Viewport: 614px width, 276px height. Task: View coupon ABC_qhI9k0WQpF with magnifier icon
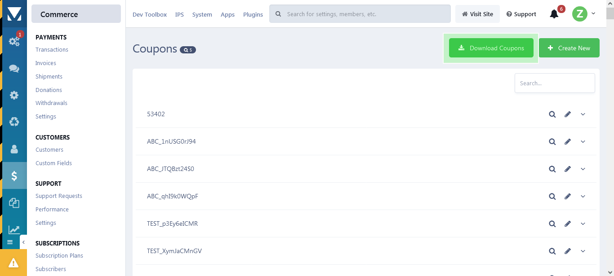pyautogui.click(x=552, y=196)
